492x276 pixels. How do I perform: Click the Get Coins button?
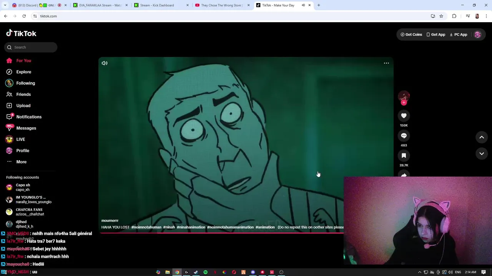coord(411,34)
